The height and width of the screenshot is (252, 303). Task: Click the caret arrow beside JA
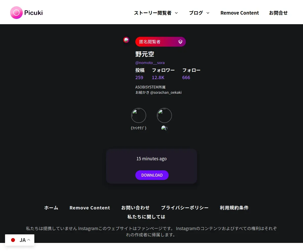pos(29,240)
